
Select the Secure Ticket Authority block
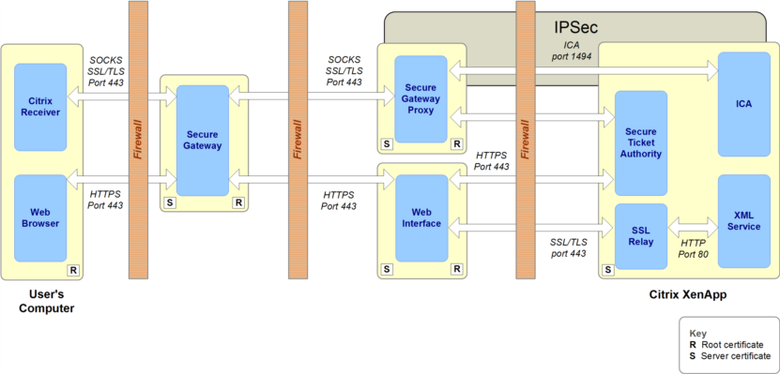pyautogui.click(x=641, y=143)
